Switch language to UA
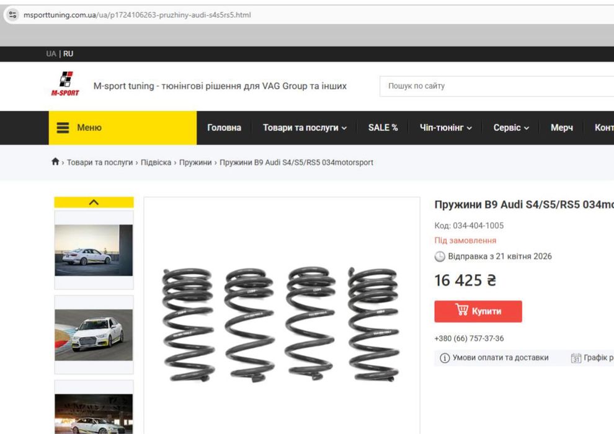The image size is (614, 434). [x=51, y=54]
